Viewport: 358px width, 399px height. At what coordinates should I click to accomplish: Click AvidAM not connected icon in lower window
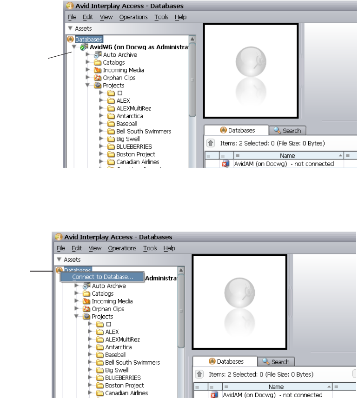tap(214, 395)
